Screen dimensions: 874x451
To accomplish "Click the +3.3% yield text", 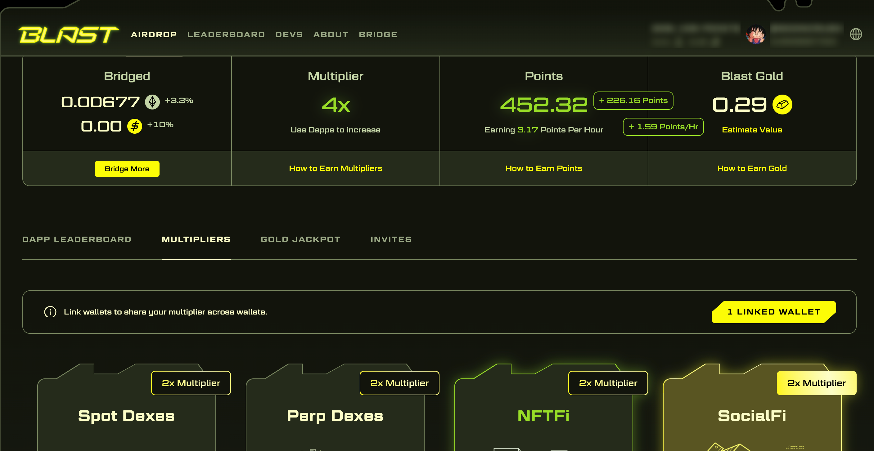I will (179, 100).
